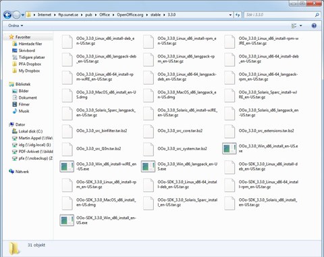Click file name OOo_3.3.0_Linux_x86_install-rpm-wJRE_en-US.tar.gz
Image resolution: width=324 pixels, height=257 pixels.
[x=269, y=41]
